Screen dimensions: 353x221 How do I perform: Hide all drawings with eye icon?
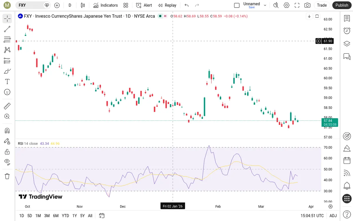coord(7,162)
